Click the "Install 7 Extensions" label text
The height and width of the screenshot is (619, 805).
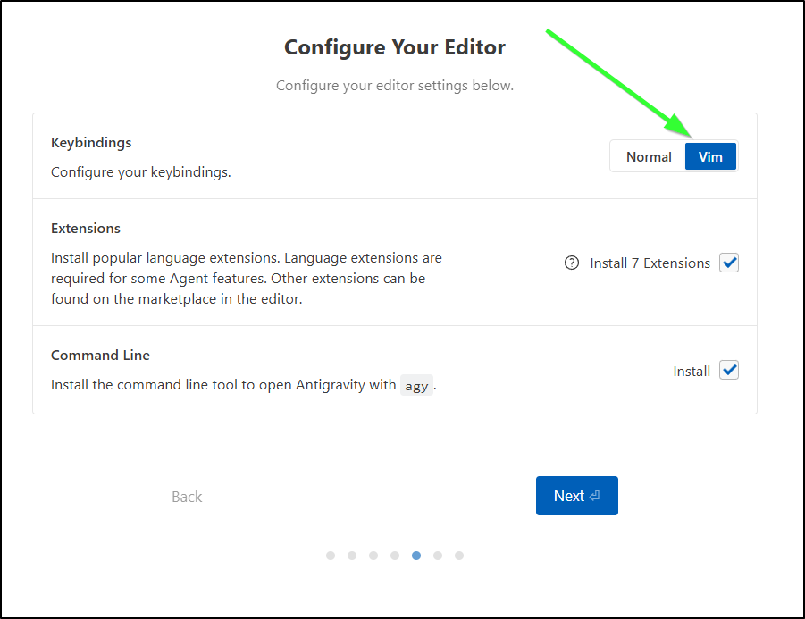650,263
